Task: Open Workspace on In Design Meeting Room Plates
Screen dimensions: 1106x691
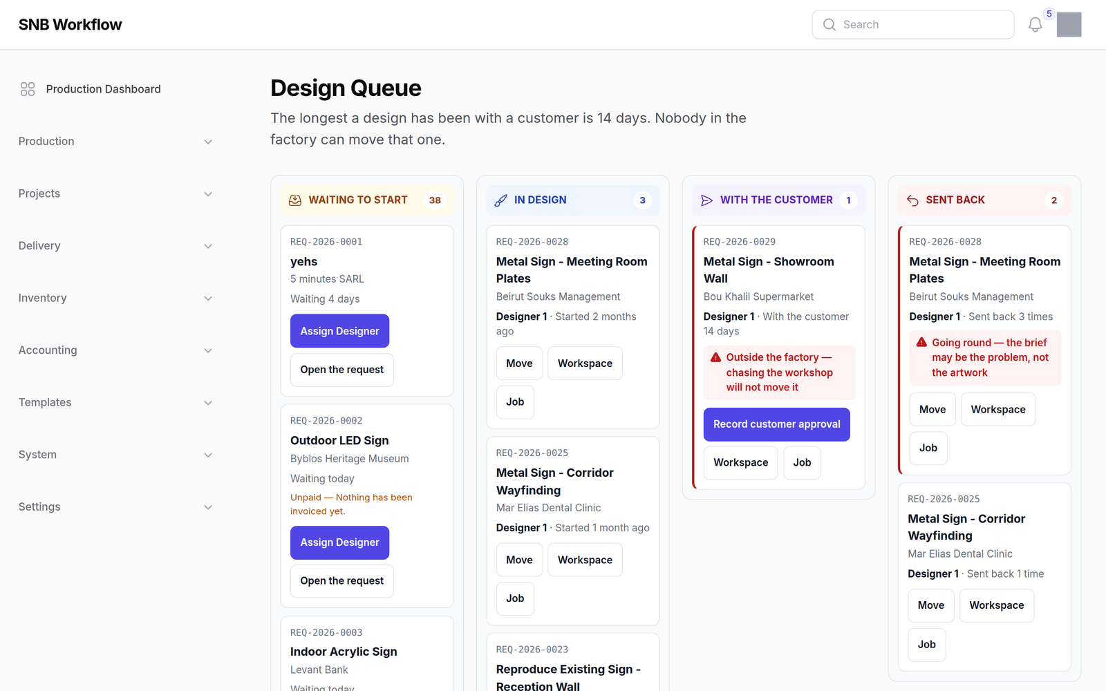Action: tap(585, 363)
